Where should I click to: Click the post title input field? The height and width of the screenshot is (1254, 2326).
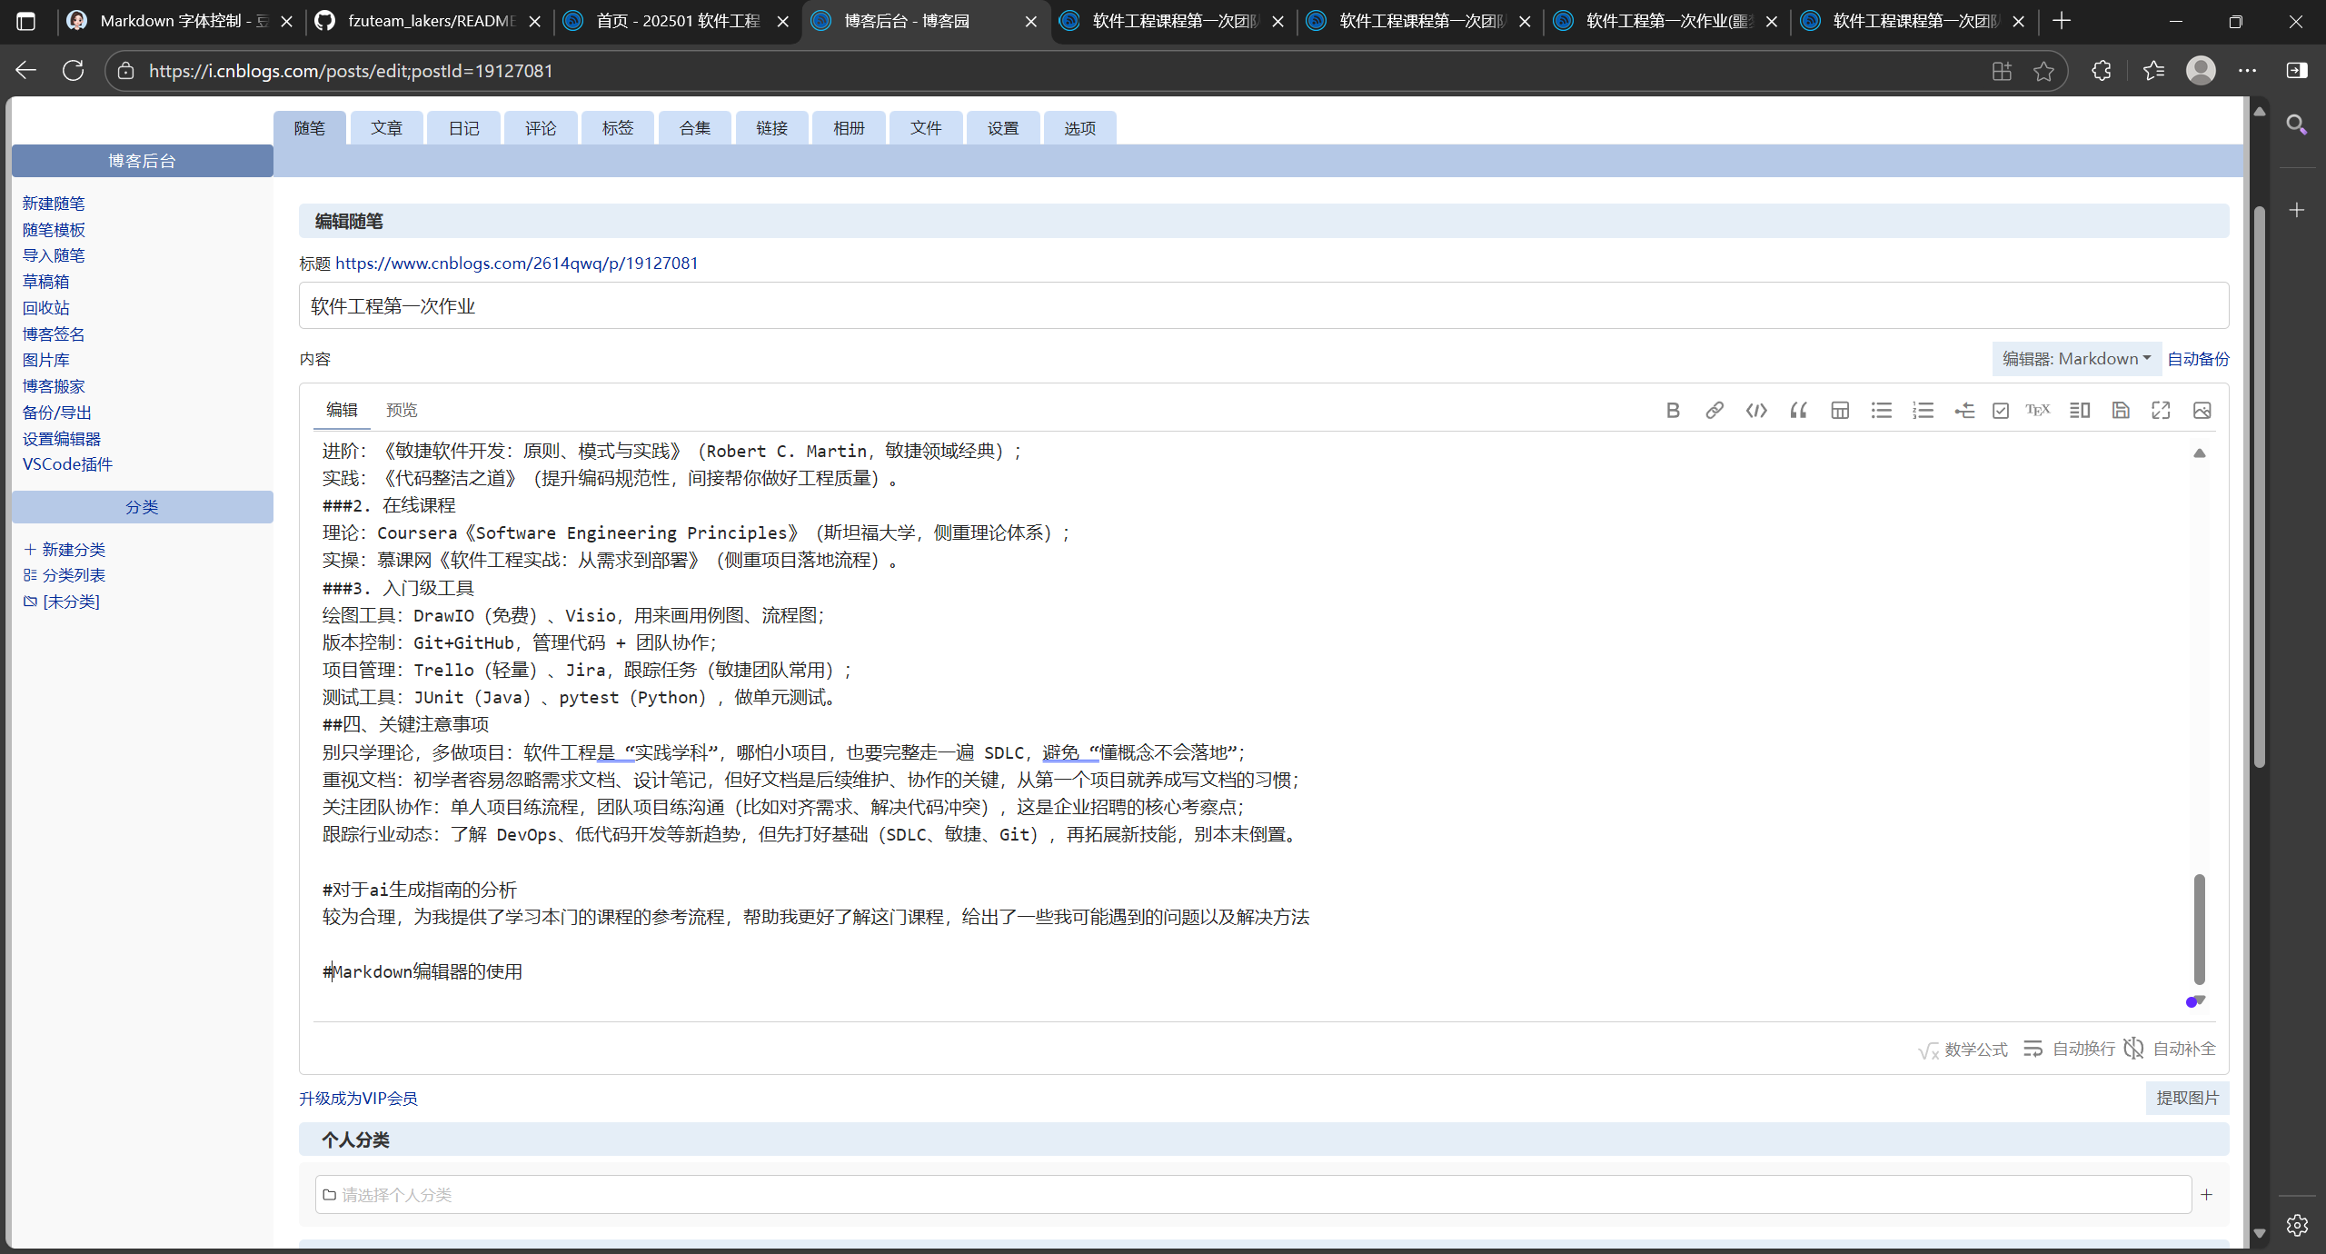point(1263,306)
